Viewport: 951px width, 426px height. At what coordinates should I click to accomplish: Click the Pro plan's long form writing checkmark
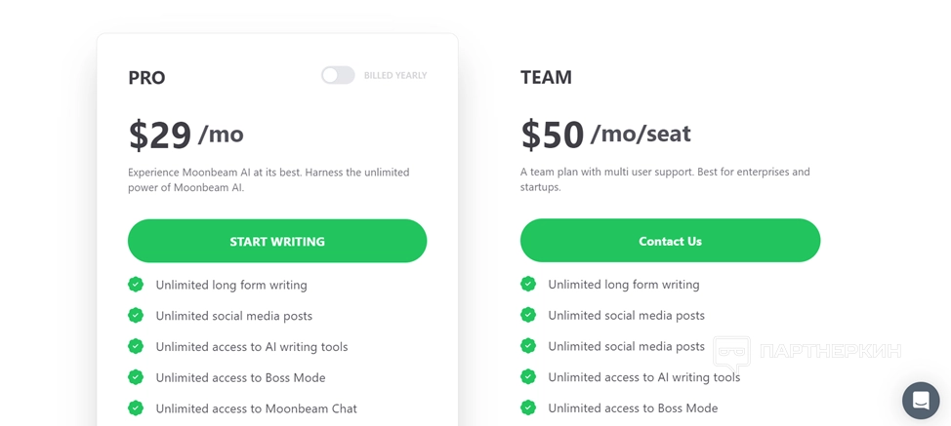click(136, 285)
